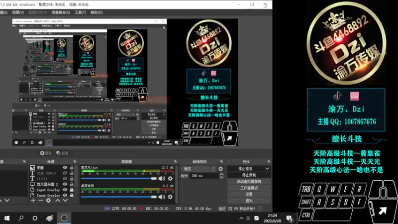This screenshot has width=398, height=224.
Task: Select the 111111 text source row
Action: pos(52,179)
